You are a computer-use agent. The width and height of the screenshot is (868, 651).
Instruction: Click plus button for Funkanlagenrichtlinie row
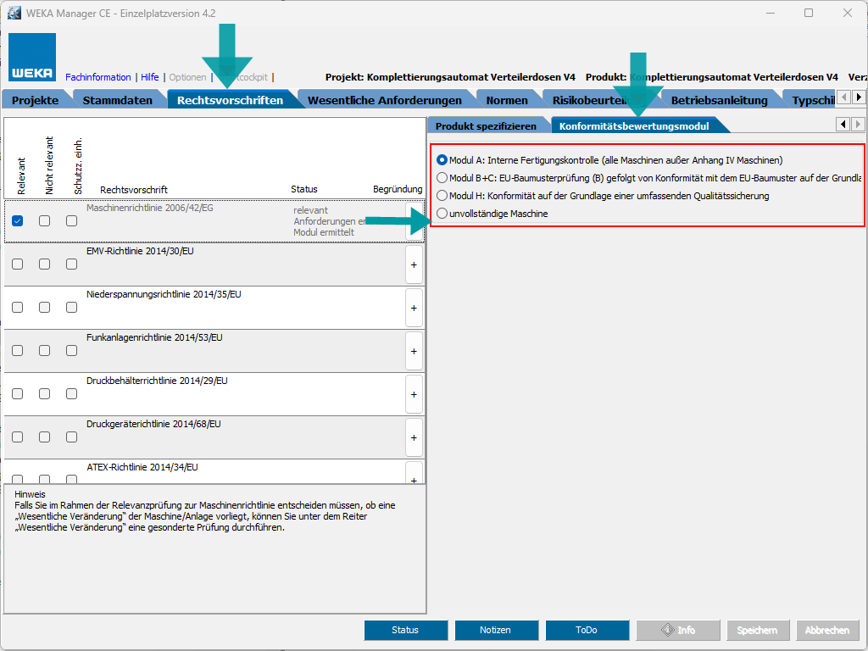(414, 351)
